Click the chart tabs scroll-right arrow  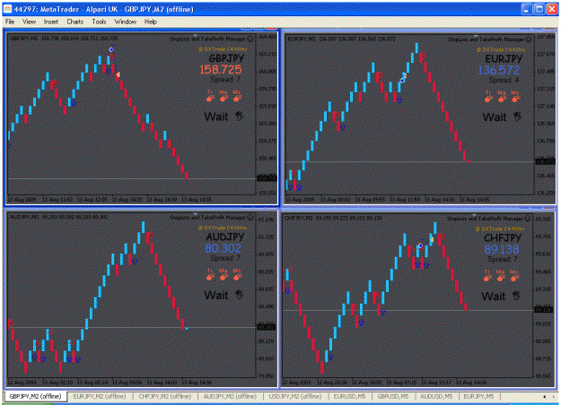point(554,396)
